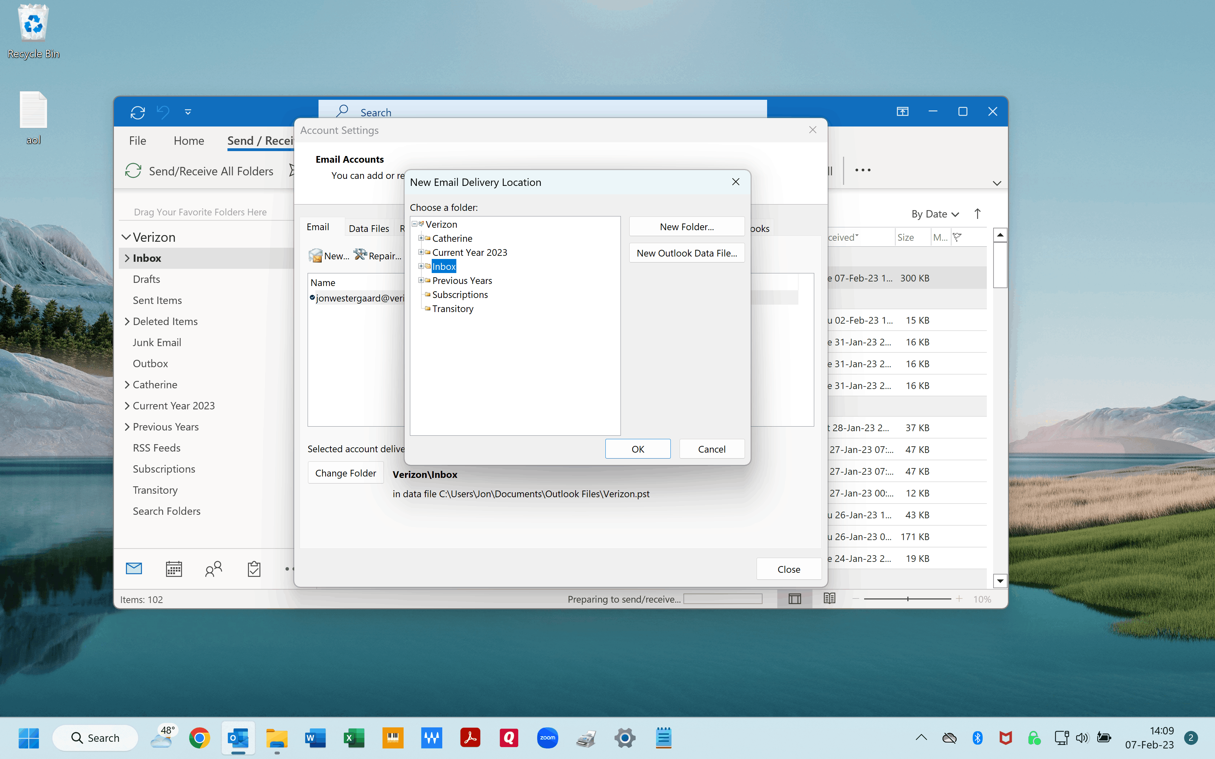Click the zoom slider in the status bar
The height and width of the screenshot is (759, 1215).
pos(907,599)
